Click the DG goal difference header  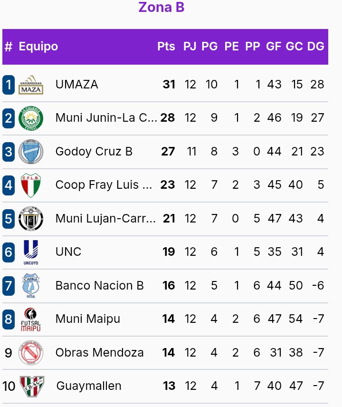click(315, 47)
